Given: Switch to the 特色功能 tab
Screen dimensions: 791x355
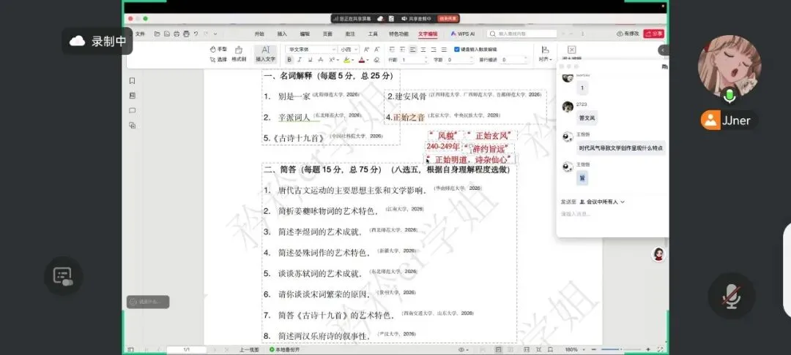Looking at the screenshot, I should 398,34.
